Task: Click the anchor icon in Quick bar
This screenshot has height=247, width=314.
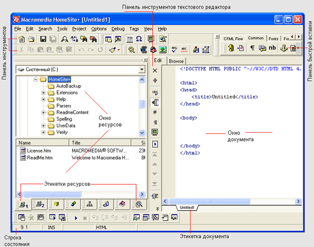Action: [284, 48]
